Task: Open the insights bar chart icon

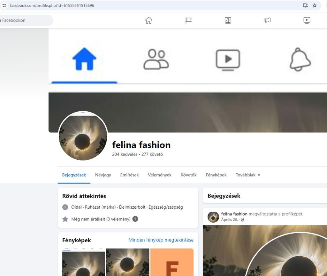Action: (x=228, y=20)
